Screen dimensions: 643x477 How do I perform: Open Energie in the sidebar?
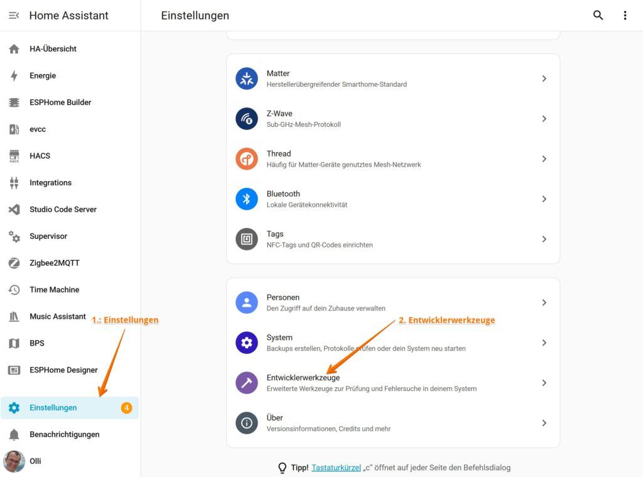pyautogui.click(x=43, y=76)
